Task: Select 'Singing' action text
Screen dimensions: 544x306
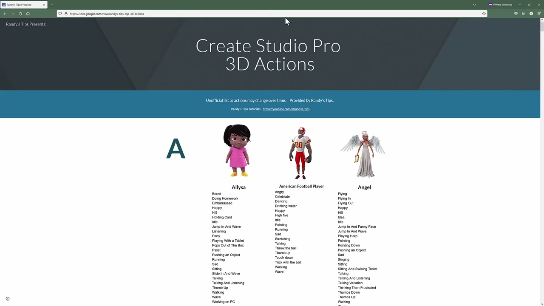Action: click(343, 260)
